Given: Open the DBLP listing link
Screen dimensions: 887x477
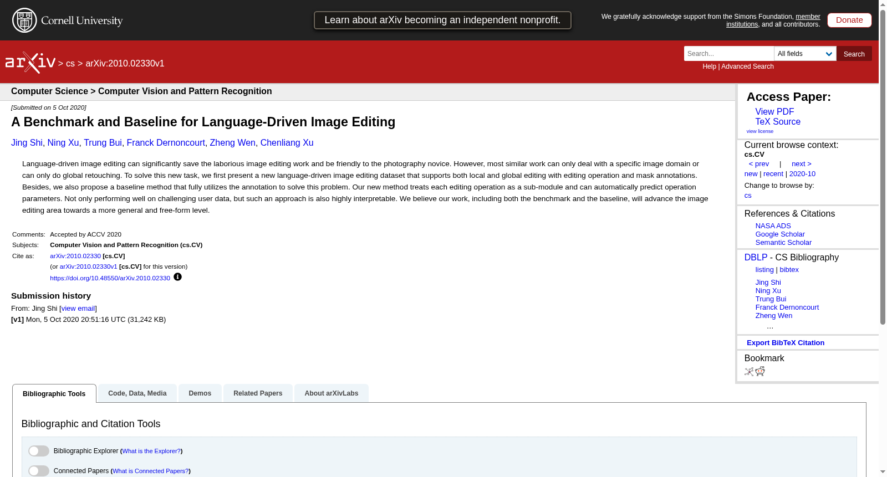Looking at the screenshot, I should point(764,270).
